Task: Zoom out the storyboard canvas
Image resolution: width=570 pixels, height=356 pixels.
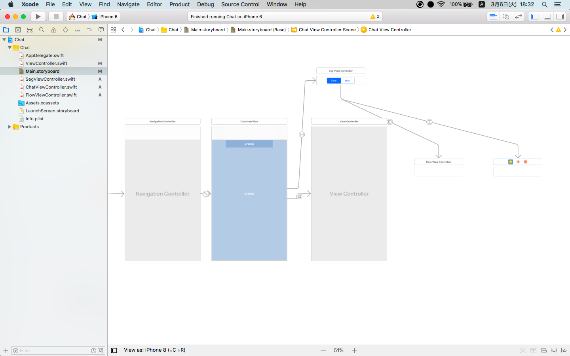Action: click(323, 350)
